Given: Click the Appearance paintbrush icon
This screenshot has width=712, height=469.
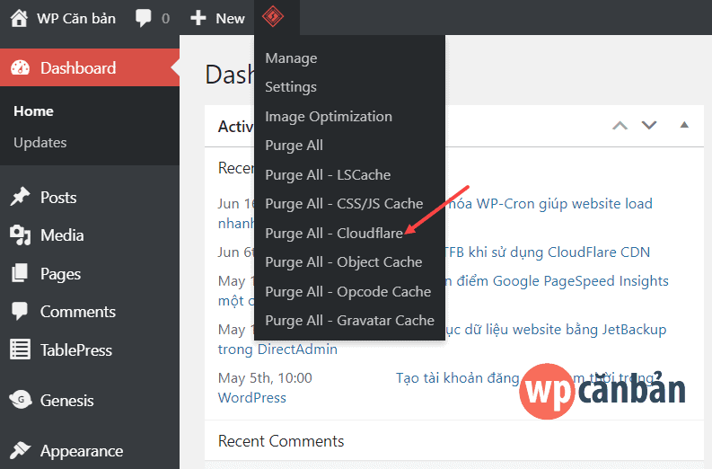Looking at the screenshot, I should (x=20, y=450).
